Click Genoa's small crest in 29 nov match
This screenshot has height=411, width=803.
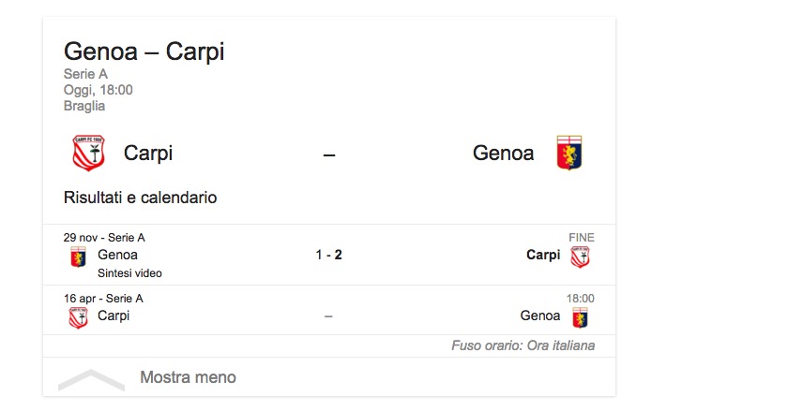pyautogui.click(x=79, y=257)
